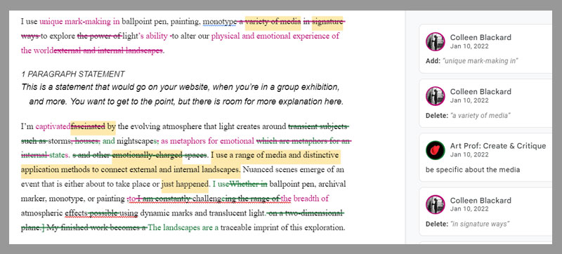Click avatar on 'in signature ways' suggestion

click(x=435, y=205)
